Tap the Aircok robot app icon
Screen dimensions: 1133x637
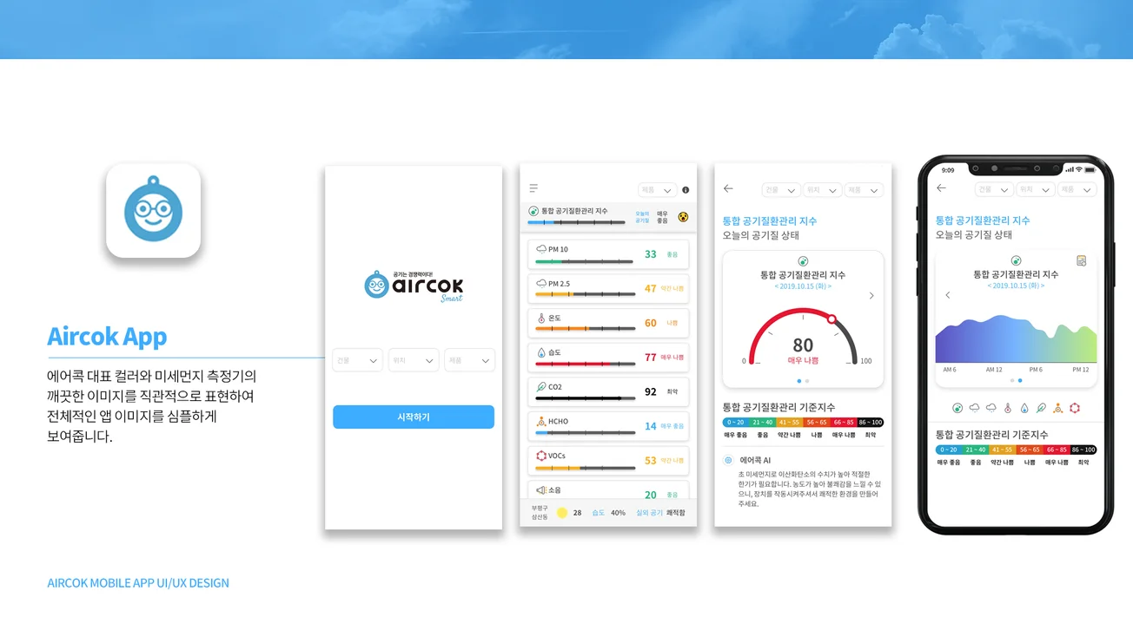click(x=153, y=211)
